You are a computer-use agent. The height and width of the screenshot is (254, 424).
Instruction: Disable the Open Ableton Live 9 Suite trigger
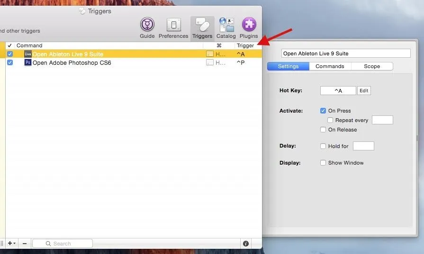10,54
